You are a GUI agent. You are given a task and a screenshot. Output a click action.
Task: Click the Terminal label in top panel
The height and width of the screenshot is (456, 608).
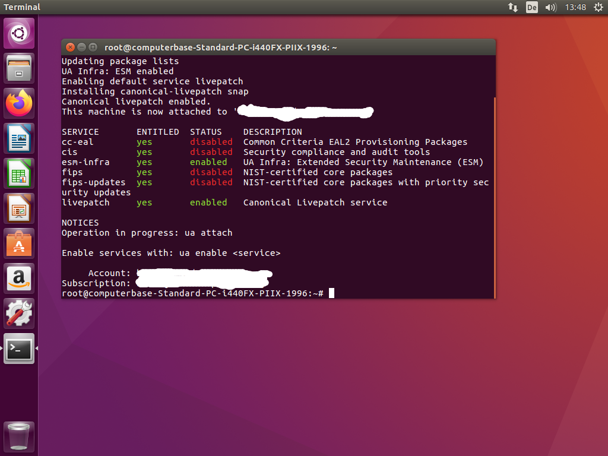point(22,7)
